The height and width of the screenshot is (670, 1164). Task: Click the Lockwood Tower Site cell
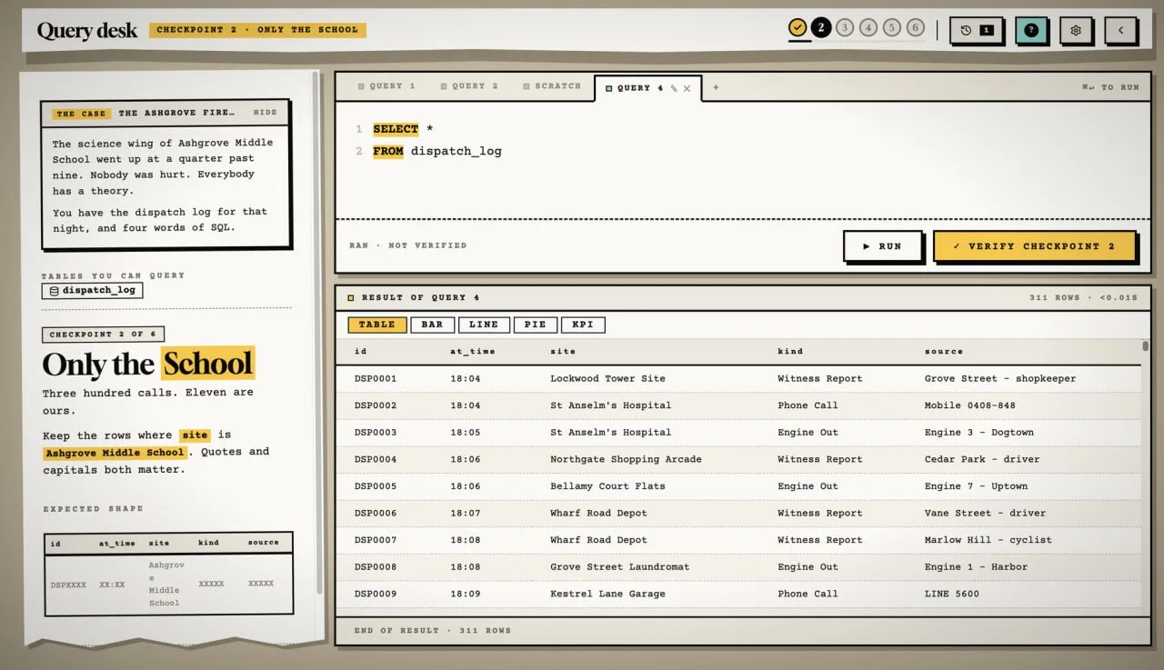point(607,378)
